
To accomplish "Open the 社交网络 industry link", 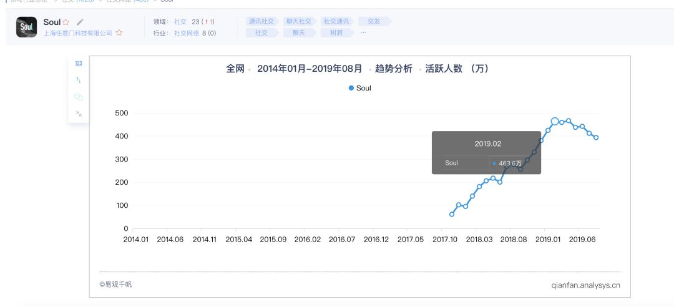I will [186, 33].
